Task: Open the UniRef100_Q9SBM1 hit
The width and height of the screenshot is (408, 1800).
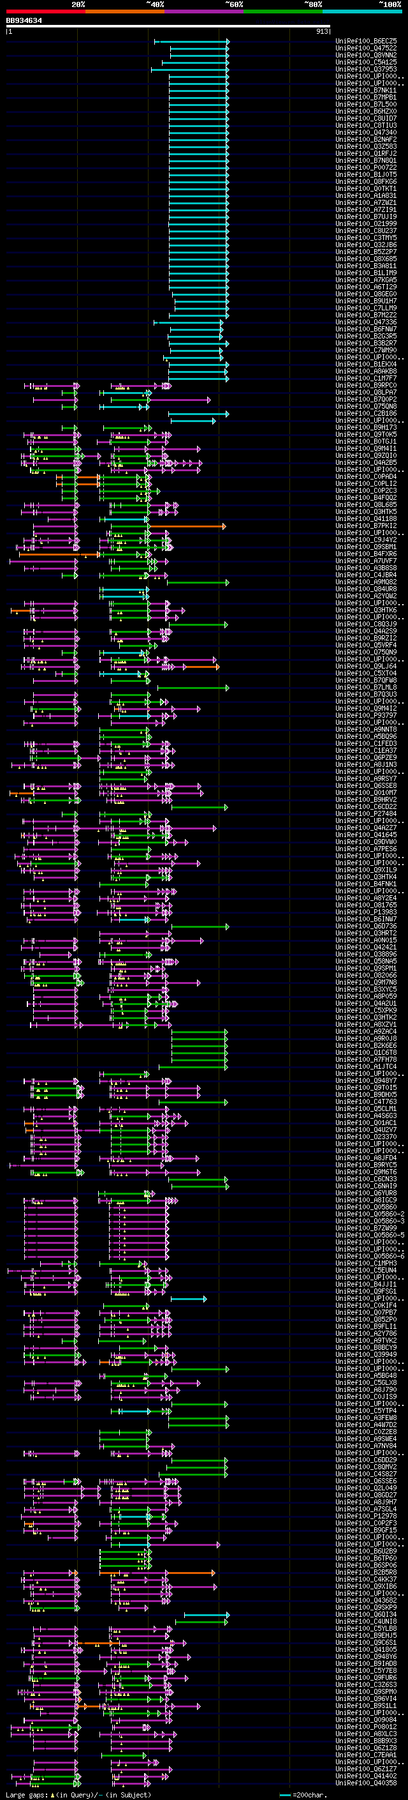Action: (x=366, y=547)
